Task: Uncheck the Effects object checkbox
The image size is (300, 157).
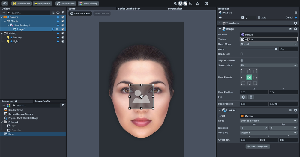Action: tap(63, 21)
